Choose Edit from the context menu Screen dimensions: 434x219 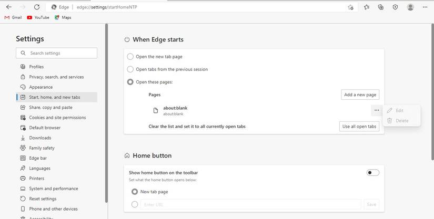(x=399, y=111)
